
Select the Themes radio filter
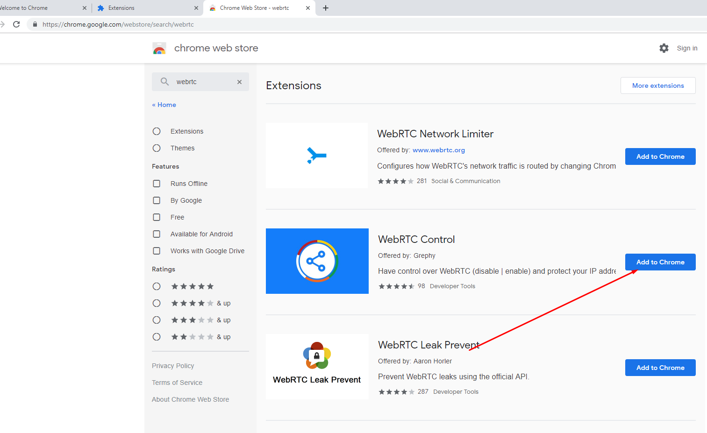(157, 148)
